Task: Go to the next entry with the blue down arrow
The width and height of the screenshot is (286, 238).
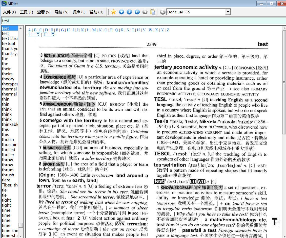Action: point(129,12)
